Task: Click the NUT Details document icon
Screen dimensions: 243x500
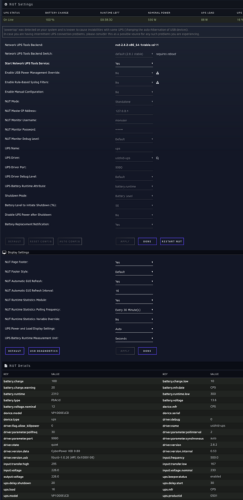Action: [6, 365]
